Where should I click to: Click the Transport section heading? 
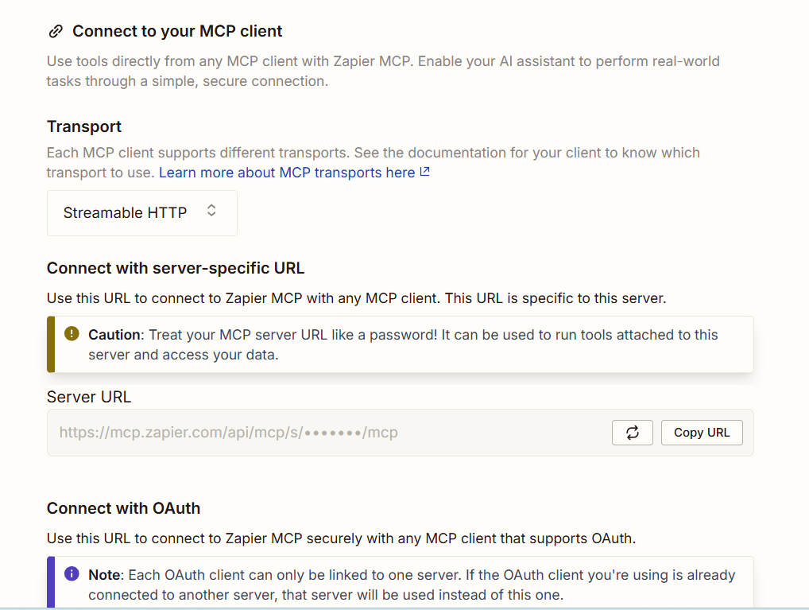pos(84,126)
